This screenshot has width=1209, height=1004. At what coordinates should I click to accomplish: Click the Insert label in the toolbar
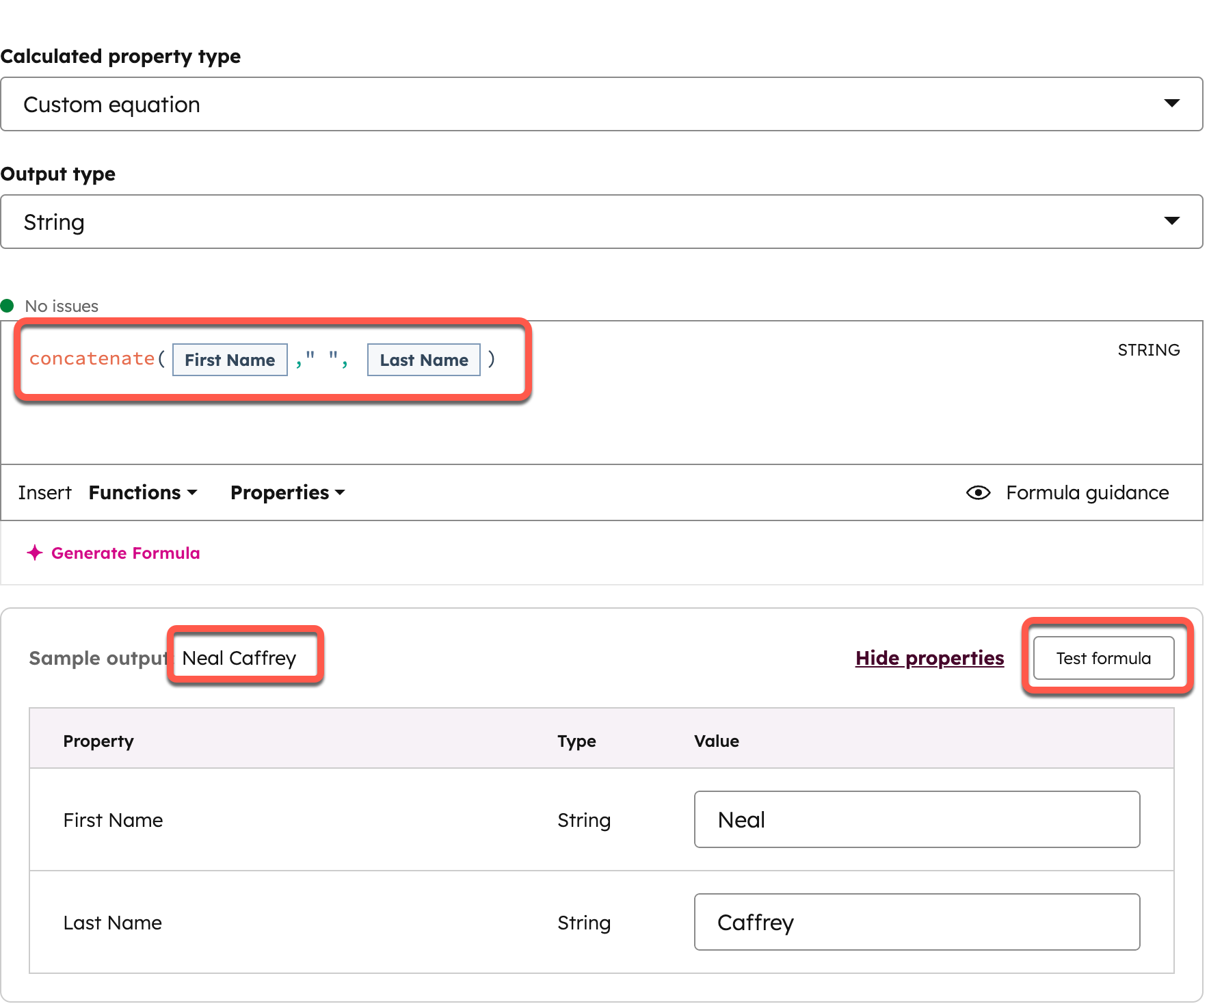point(44,492)
